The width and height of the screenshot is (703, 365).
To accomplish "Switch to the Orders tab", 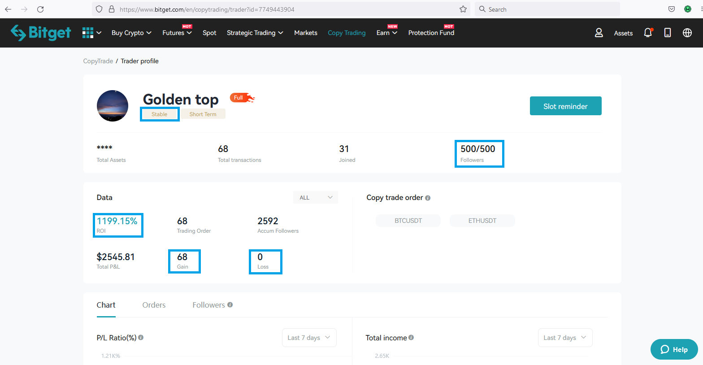I will [x=154, y=305].
